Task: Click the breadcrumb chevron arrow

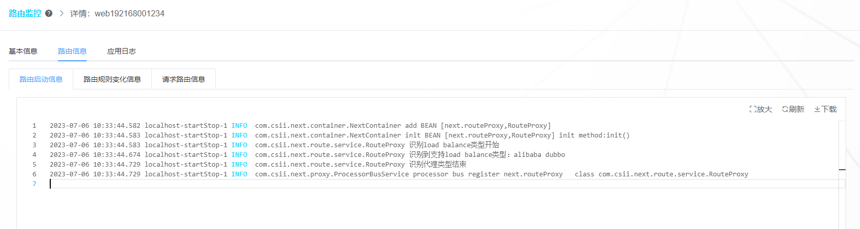Action: coord(62,13)
